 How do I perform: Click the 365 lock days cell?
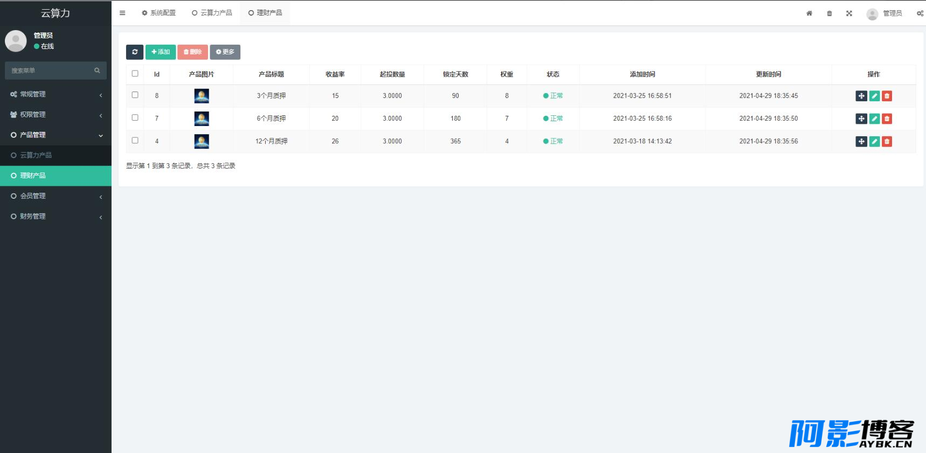(455, 141)
